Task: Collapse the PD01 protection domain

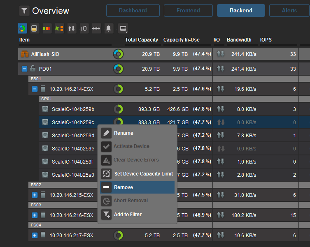Action: [25, 69]
